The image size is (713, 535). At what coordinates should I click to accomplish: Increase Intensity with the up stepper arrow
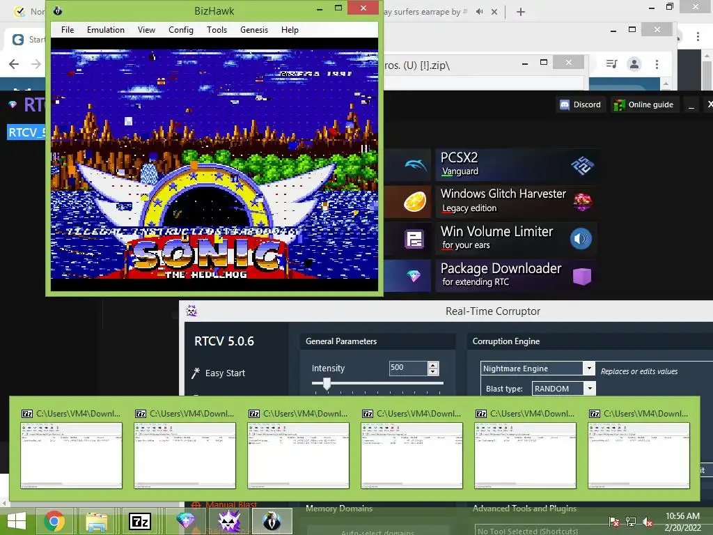click(x=433, y=365)
